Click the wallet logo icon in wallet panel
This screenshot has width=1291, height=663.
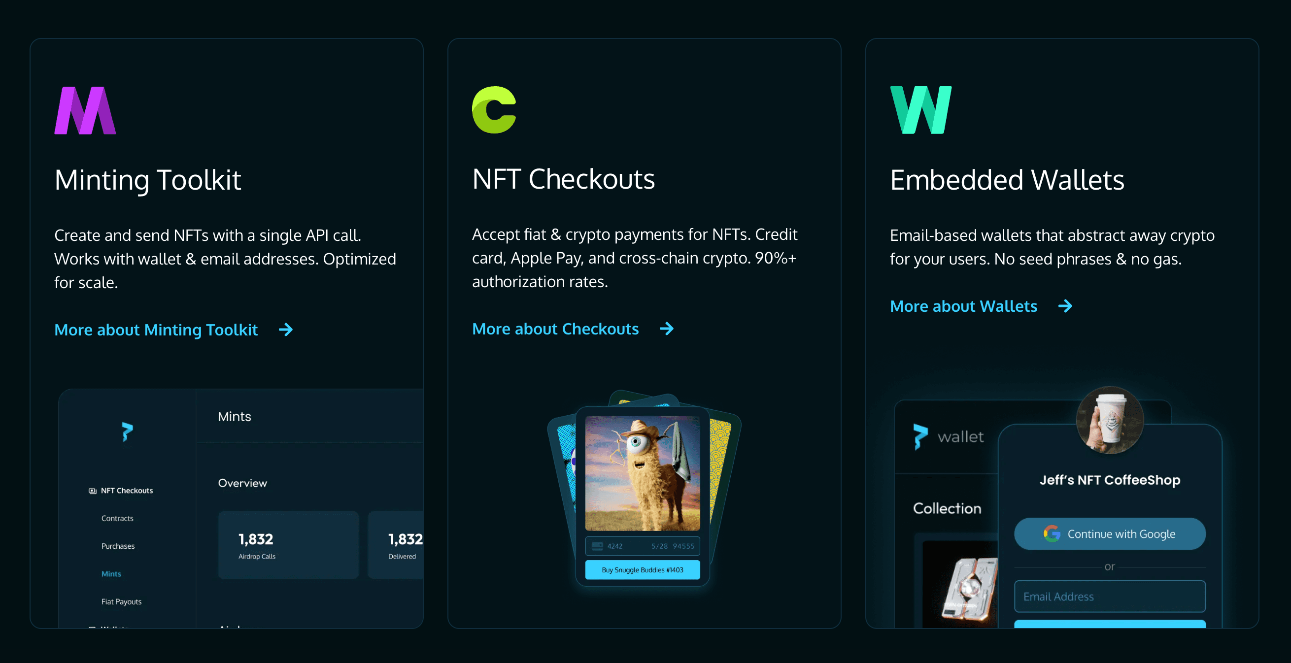coord(920,436)
